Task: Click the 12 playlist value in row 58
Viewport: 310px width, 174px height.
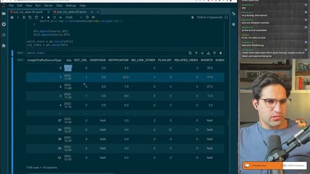Action: (170, 130)
